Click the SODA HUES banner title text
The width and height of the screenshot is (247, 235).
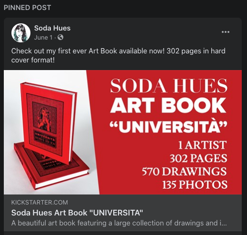pyautogui.click(x=169, y=86)
